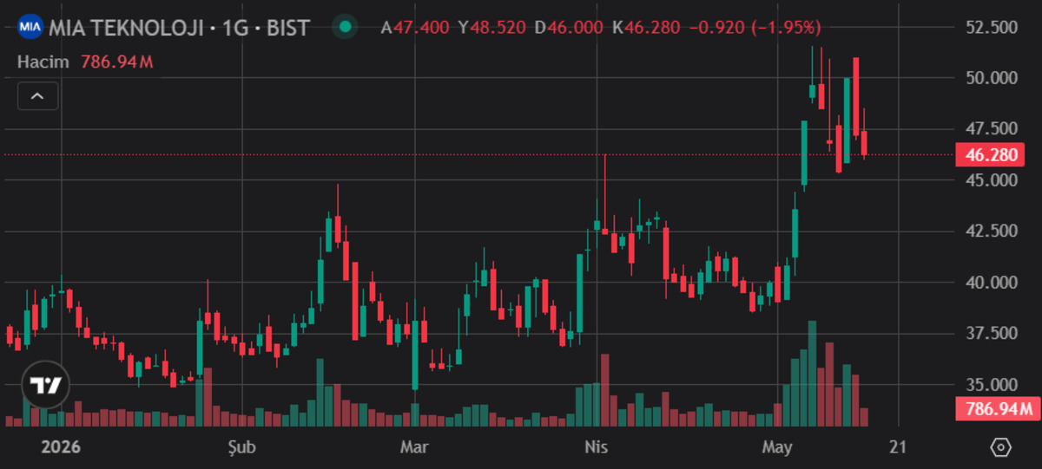This screenshot has width=1042, height=469.
Task: Click the low price value D46.000
Action: (x=569, y=28)
